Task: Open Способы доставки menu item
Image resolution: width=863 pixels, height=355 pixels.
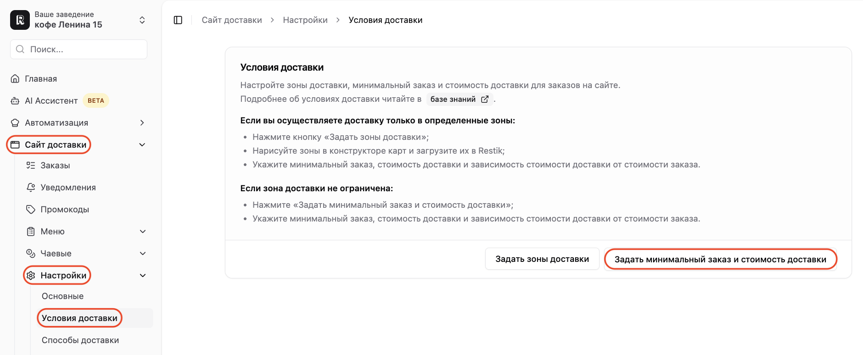Action: [x=80, y=340]
